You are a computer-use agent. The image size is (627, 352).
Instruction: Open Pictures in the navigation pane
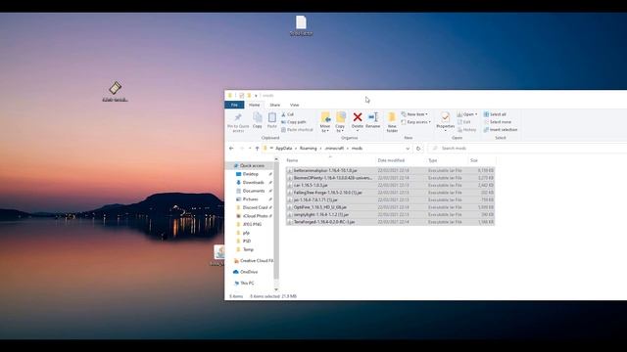pos(251,199)
